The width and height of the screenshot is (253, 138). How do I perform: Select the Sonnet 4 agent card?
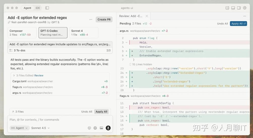coord(84,33)
